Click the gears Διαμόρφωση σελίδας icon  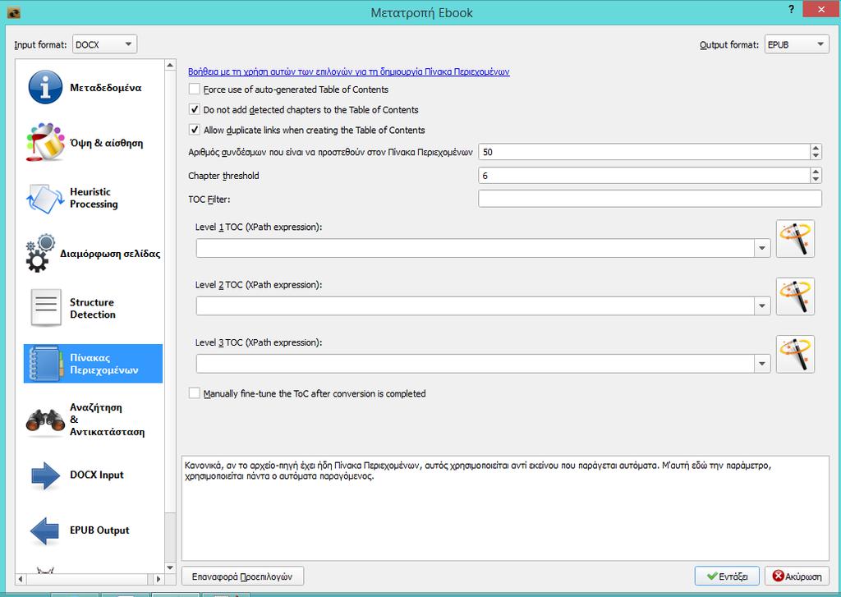[41, 253]
